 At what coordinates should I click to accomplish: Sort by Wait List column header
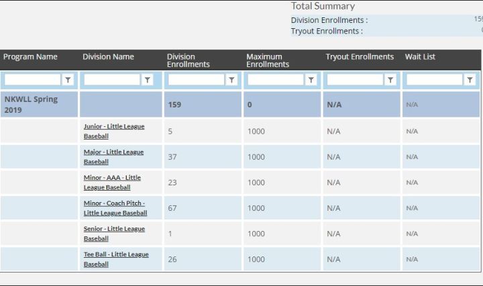[420, 57]
